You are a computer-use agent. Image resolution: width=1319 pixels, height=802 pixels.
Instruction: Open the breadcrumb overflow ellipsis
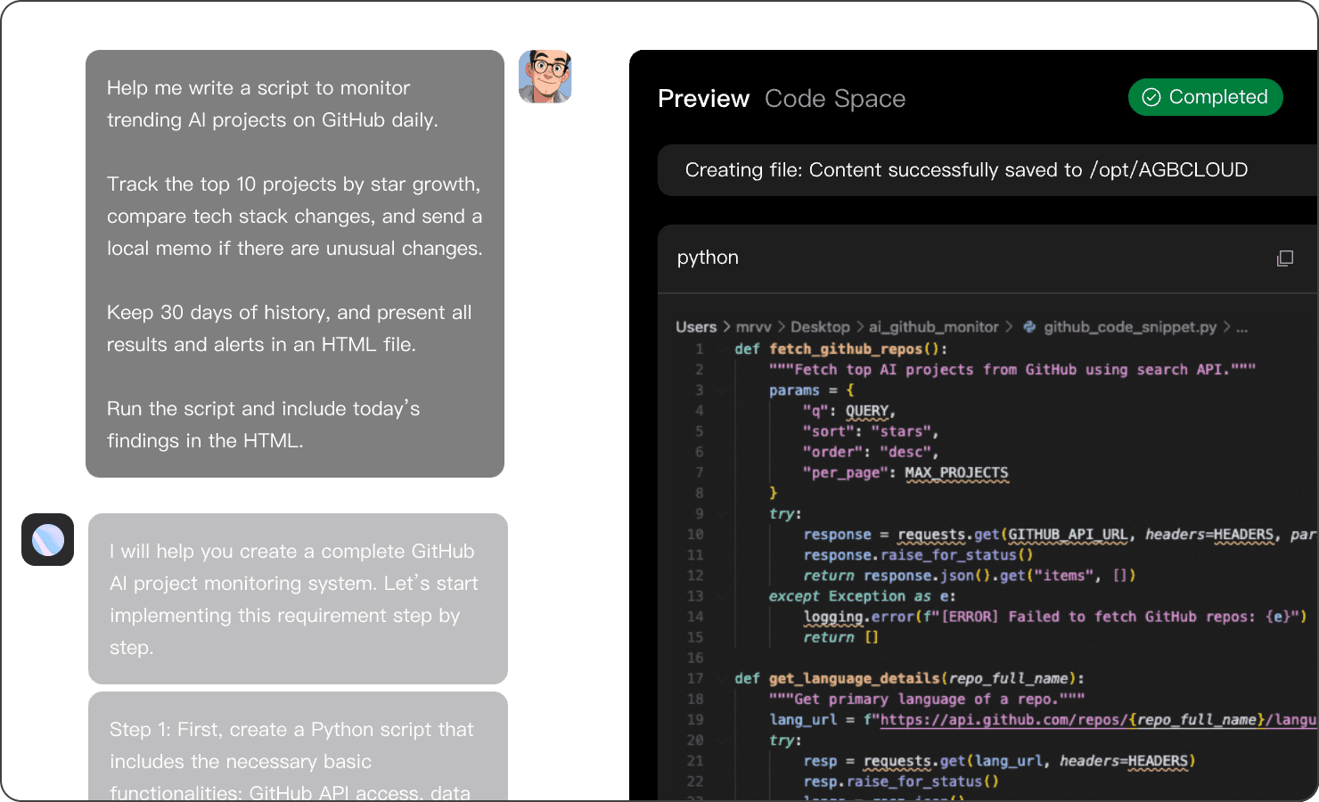click(1242, 327)
